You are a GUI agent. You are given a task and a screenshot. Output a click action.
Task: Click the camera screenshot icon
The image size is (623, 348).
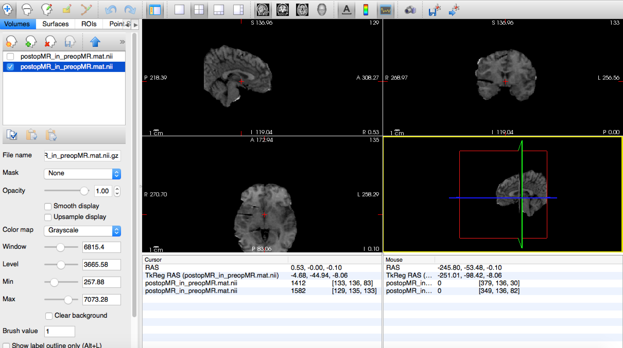tap(410, 10)
